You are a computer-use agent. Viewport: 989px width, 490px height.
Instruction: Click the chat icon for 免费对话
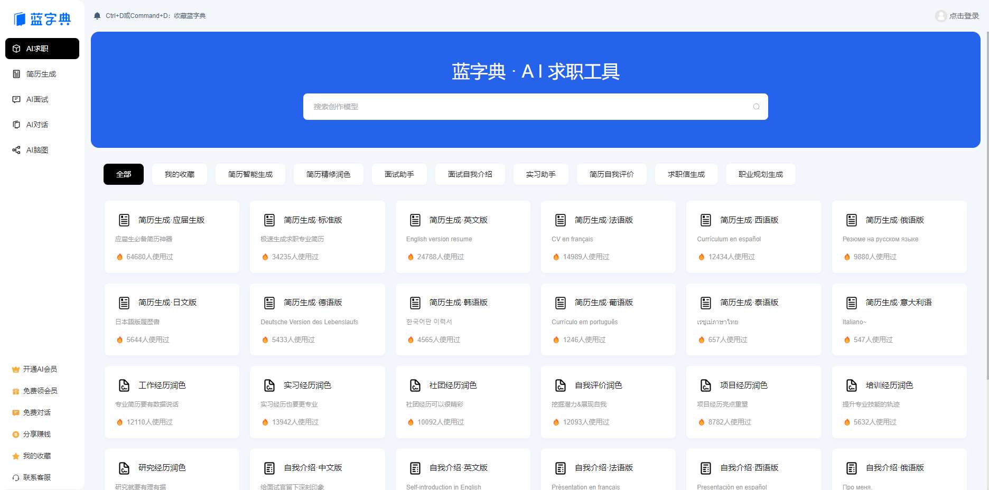[x=16, y=413]
